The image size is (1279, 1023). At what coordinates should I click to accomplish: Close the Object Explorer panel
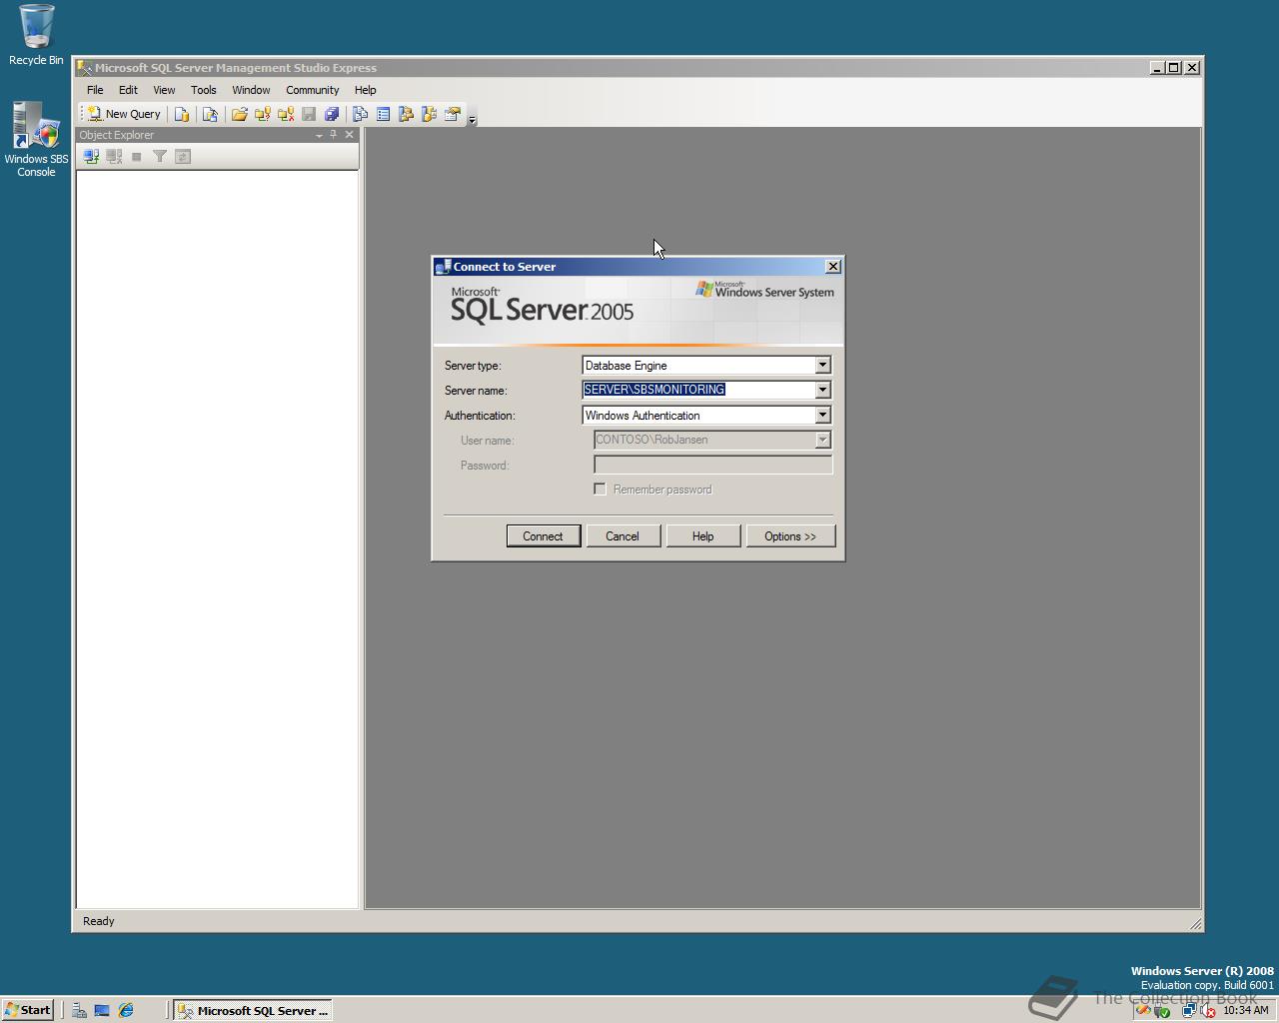349,135
